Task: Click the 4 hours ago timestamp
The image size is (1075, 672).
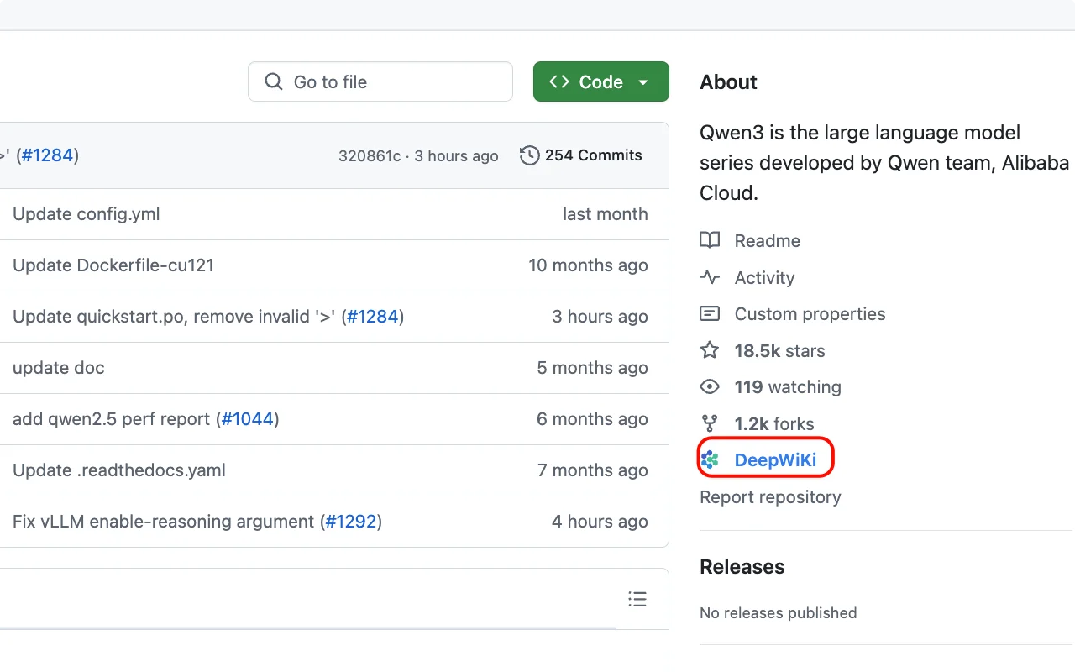Action: tap(600, 522)
